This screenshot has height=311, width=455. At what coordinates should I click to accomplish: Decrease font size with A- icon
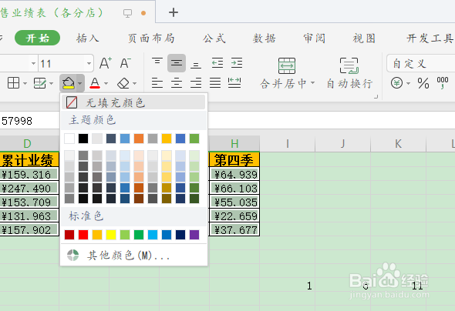click(x=126, y=63)
